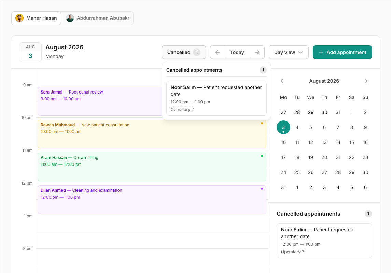The height and width of the screenshot is (273, 391).
Task: Toggle the Cancelled appointments popover
Action: tap(184, 52)
